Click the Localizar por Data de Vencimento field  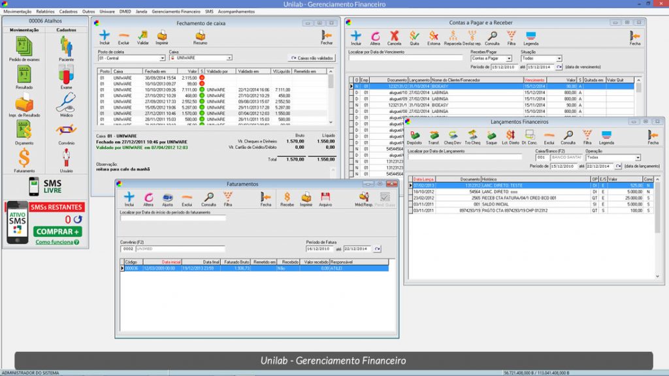[405, 57]
